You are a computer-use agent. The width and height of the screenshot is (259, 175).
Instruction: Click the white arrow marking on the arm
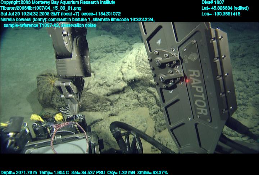pos(158,42)
